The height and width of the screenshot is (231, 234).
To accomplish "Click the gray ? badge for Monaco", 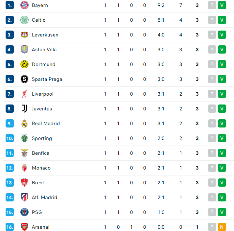I will click(x=212, y=168).
